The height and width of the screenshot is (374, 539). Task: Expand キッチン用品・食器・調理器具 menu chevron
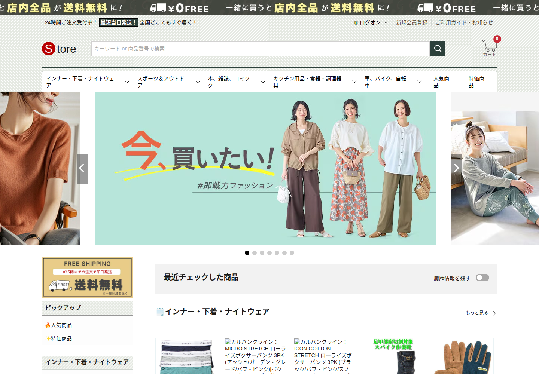click(354, 82)
